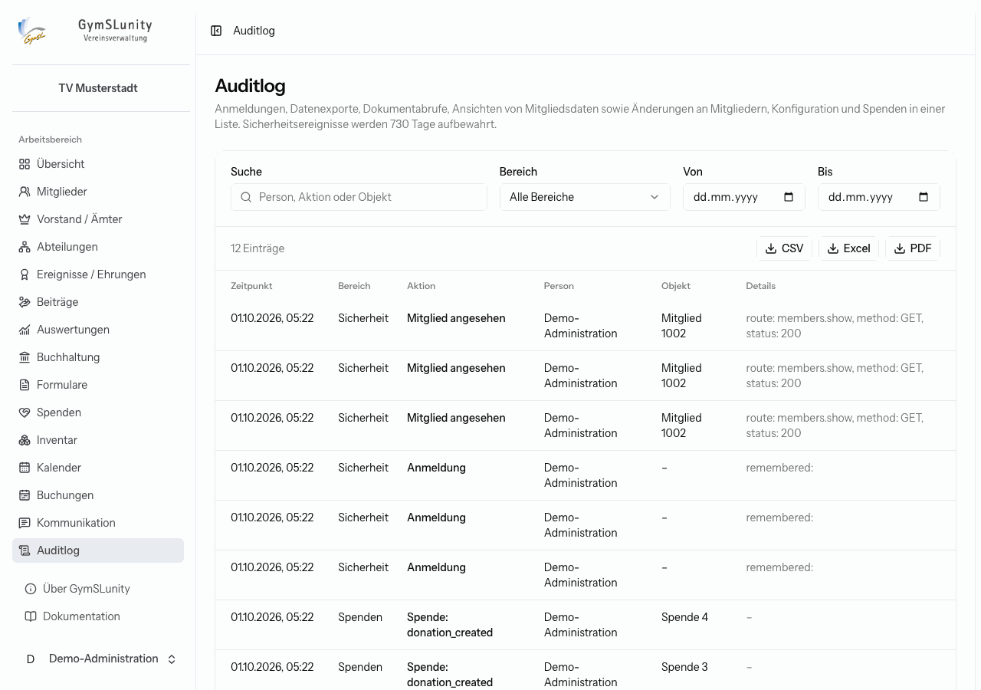The image size is (981, 690).
Task: Click the Bis date field
Action: 879,197
